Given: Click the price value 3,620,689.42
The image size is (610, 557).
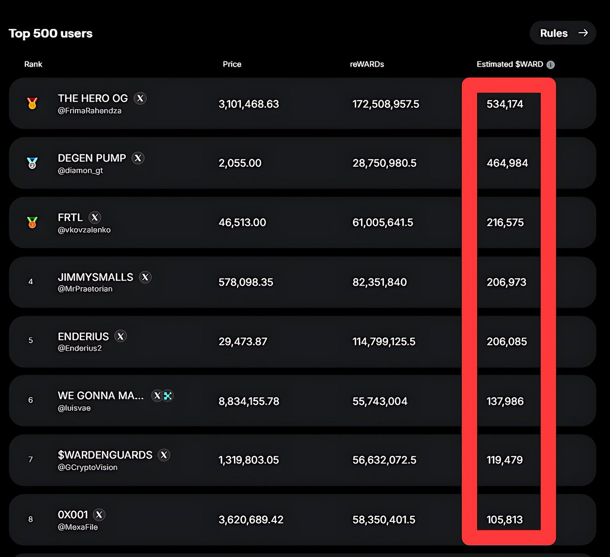Looking at the screenshot, I should click(251, 520).
